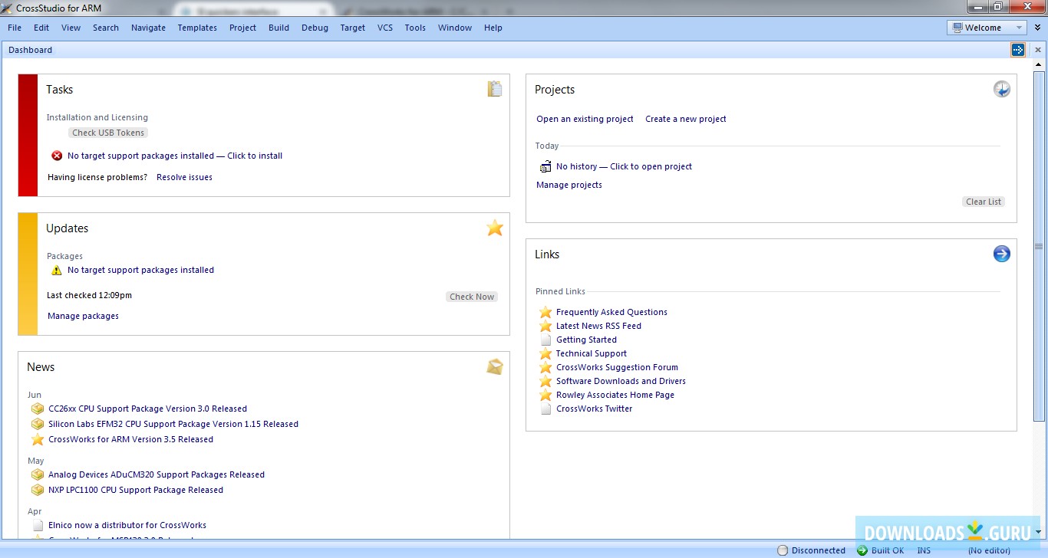Image resolution: width=1048 pixels, height=558 pixels.
Task: Click the yellow warning icon under Packages
Action: point(57,270)
